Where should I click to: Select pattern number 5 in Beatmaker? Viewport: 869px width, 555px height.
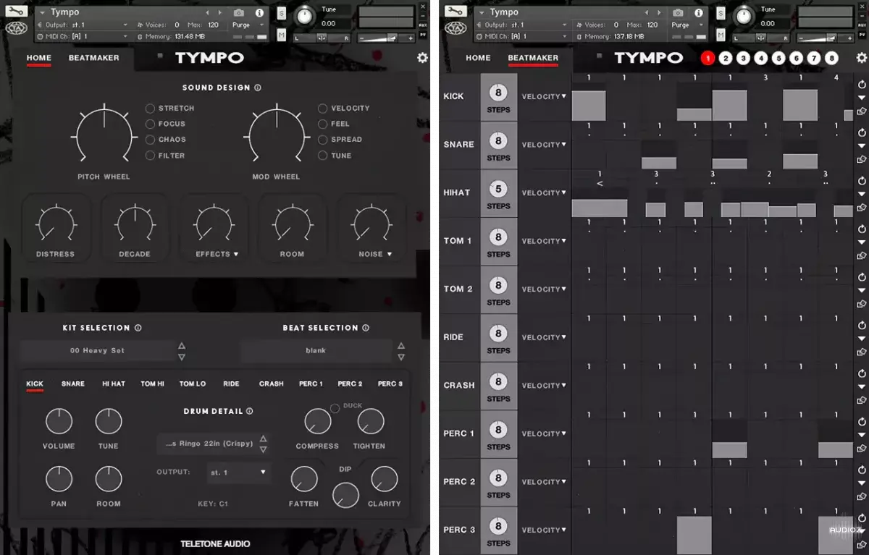(778, 59)
